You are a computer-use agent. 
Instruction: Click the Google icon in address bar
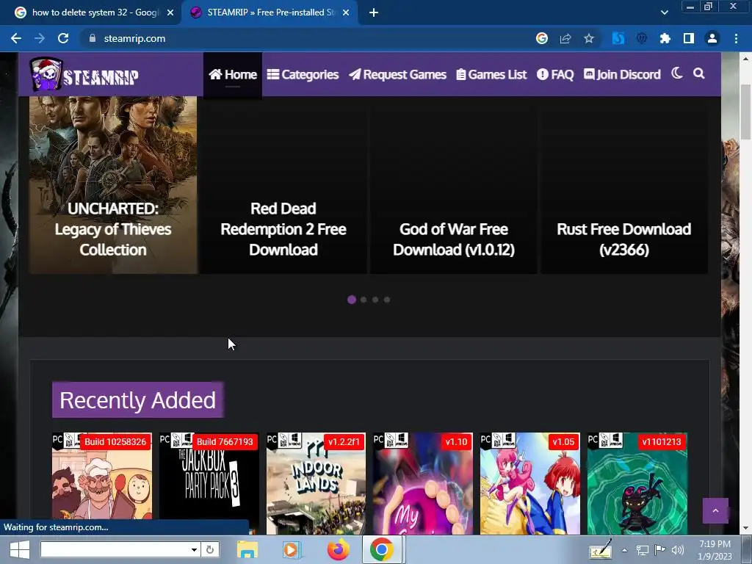[x=542, y=38]
